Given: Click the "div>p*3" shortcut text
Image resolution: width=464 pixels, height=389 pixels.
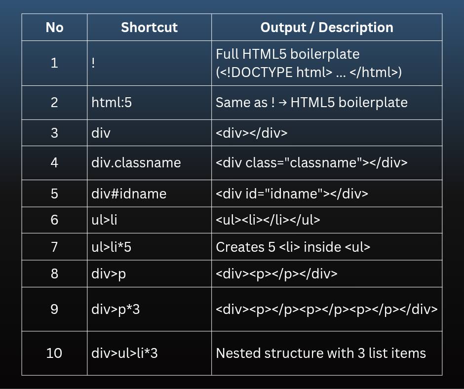Looking at the screenshot, I should click(116, 310).
